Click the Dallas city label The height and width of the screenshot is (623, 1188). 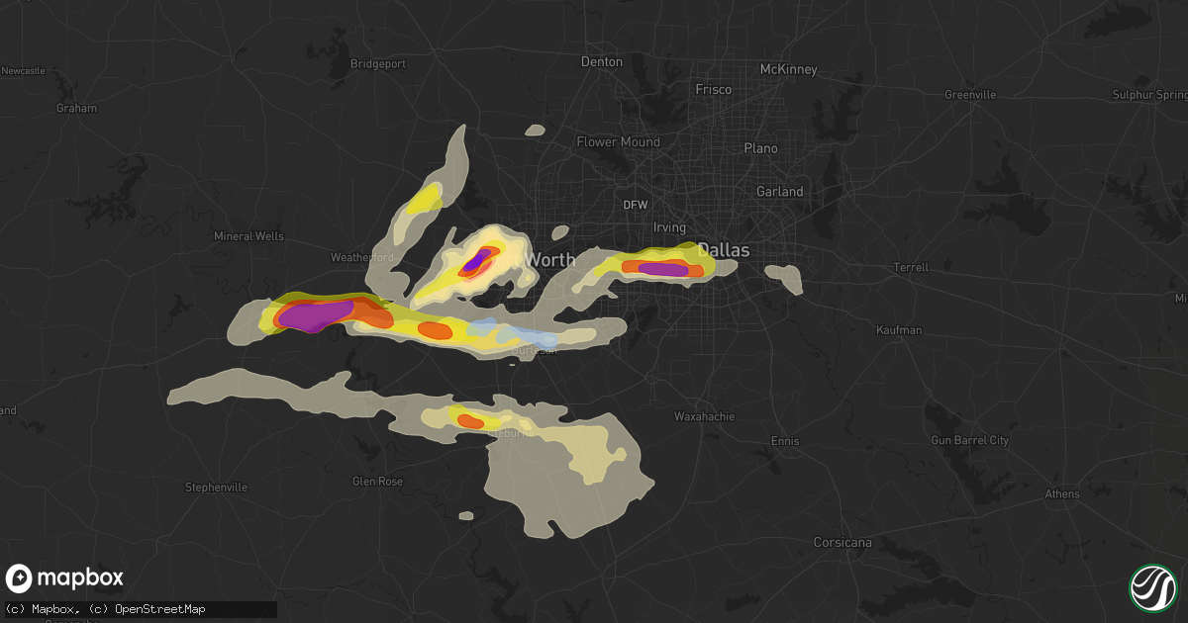click(x=724, y=250)
